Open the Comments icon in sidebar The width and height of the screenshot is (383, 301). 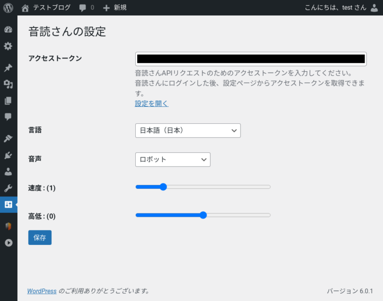coord(8,117)
